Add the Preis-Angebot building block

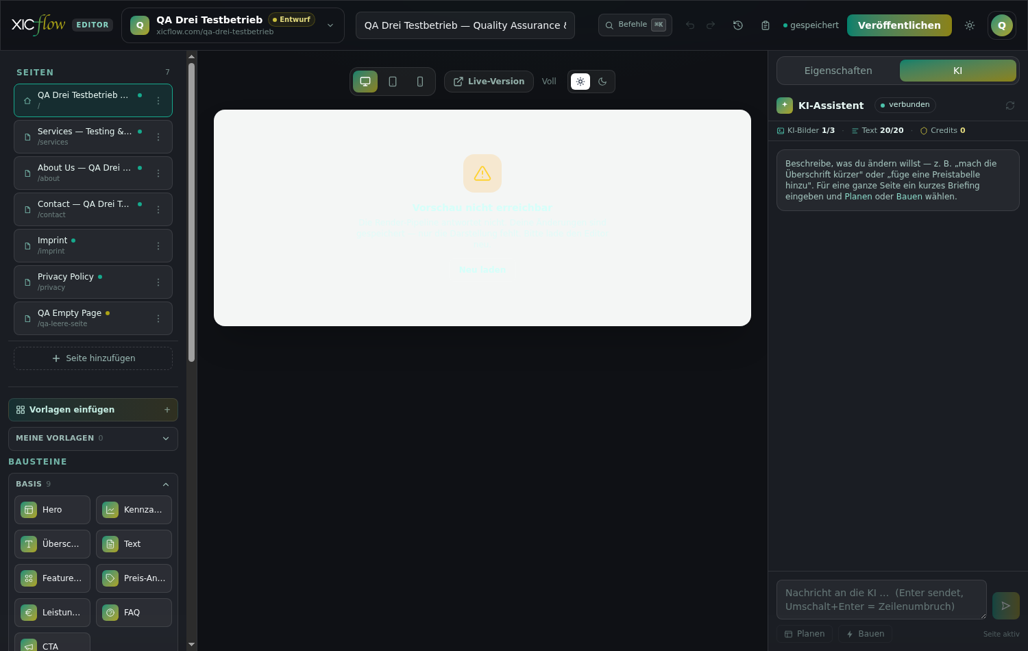click(x=134, y=578)
